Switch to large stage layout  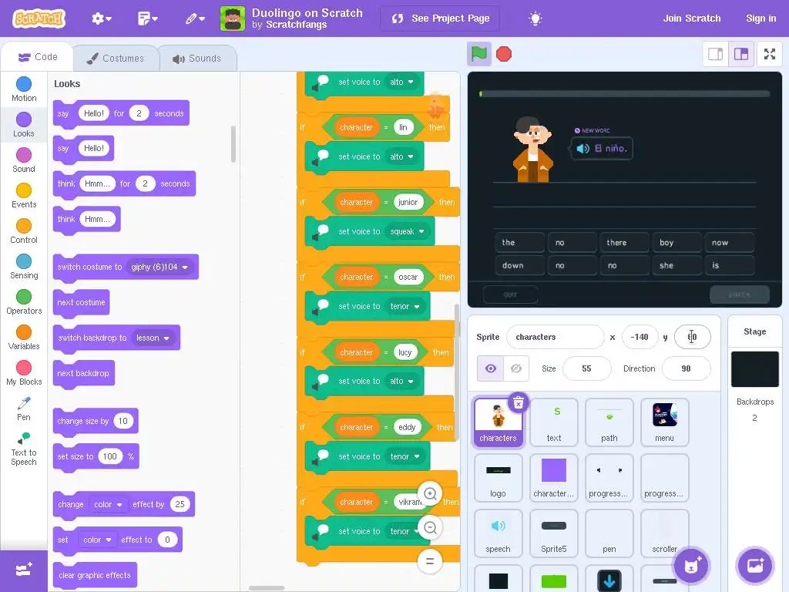[741, 54]
